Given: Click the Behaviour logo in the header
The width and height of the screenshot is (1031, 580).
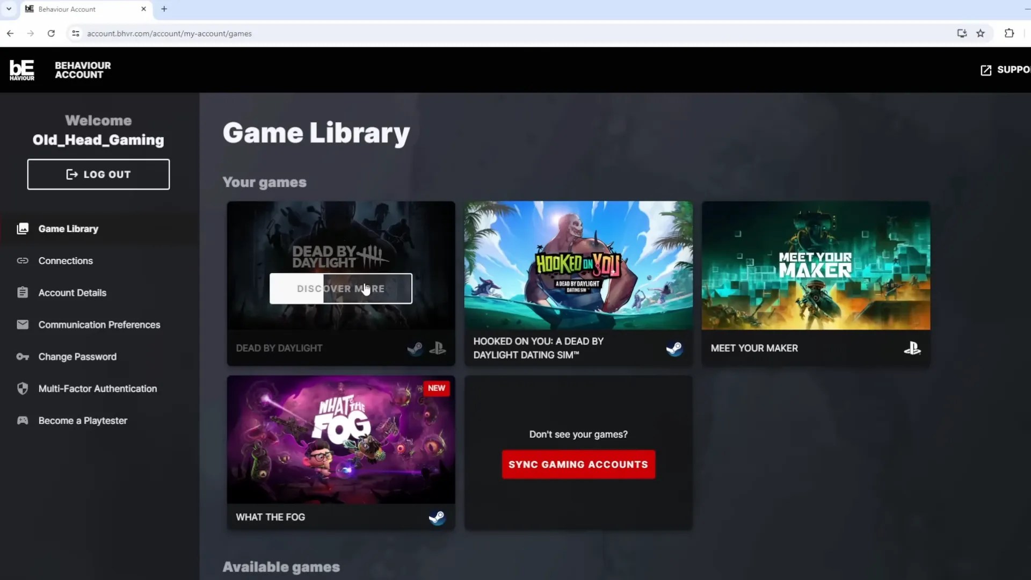Looking at the screenshot, I should pyautogui.click(x=22, y=70).
